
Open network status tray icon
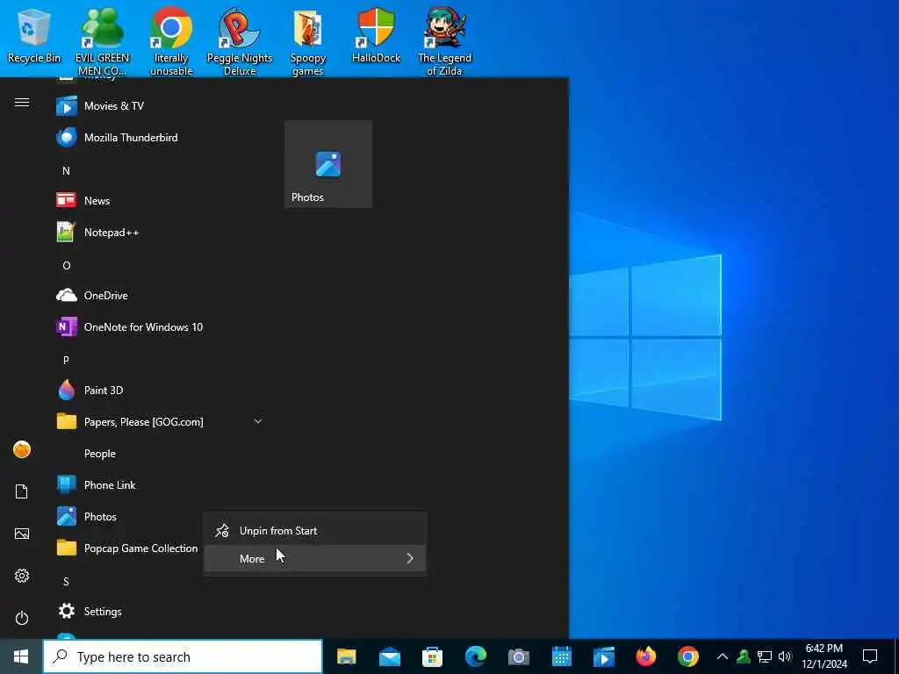coord(765,656)
